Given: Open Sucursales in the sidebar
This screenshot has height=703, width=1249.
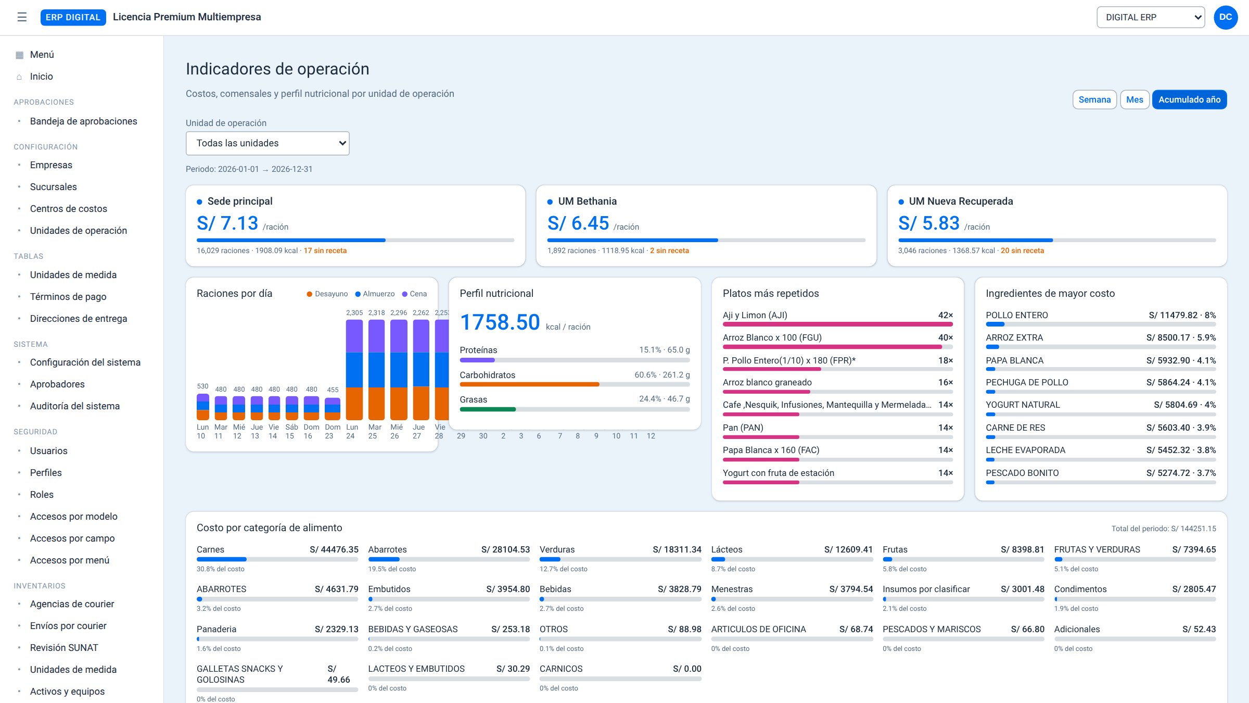Looking at the screenshot, I should [53, 187].
